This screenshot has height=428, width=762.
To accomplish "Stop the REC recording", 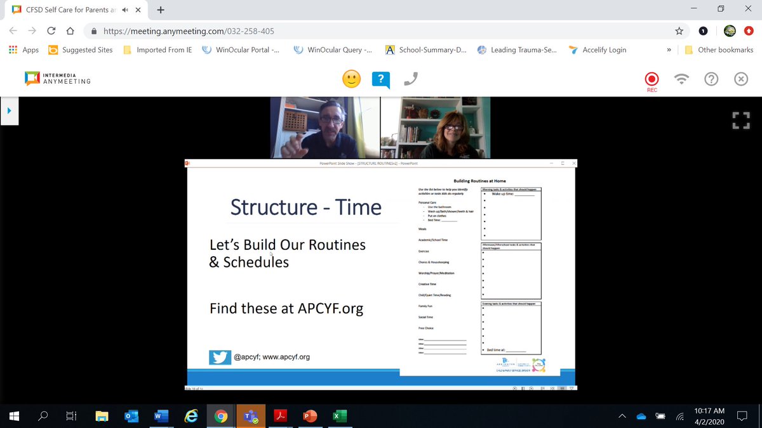I will click(x=651, y=79).
